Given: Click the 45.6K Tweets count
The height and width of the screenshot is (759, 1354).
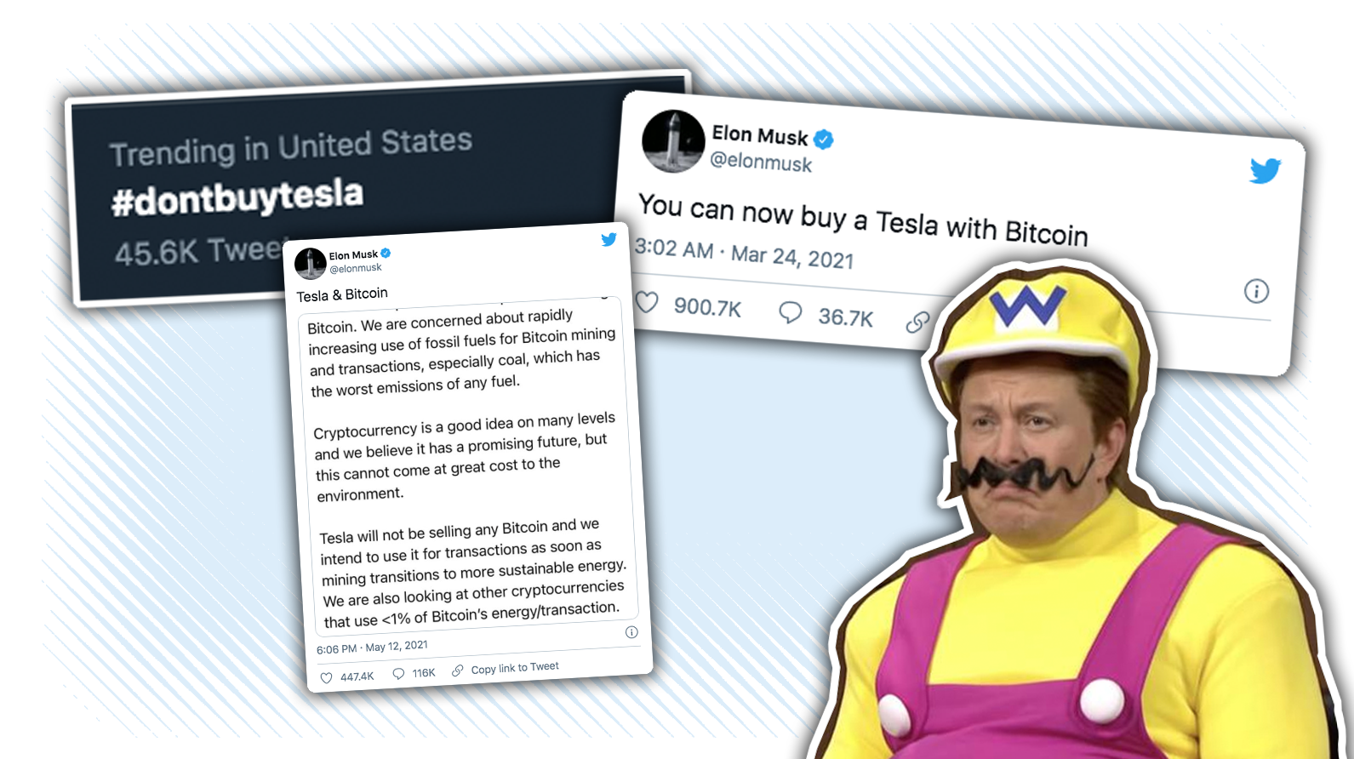Looking at the screenshot, I should click(x=199, y=252).
